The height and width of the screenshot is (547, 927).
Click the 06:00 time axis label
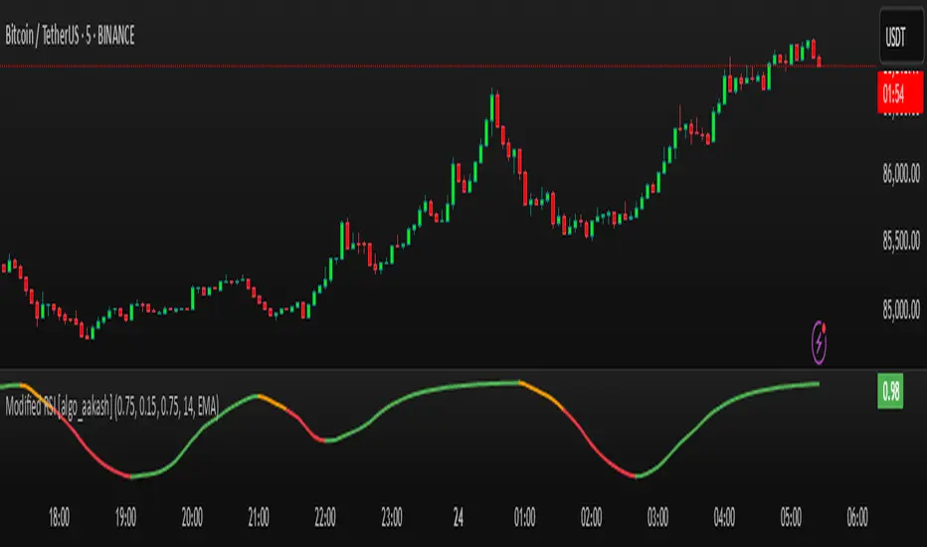tap(857, 517)
